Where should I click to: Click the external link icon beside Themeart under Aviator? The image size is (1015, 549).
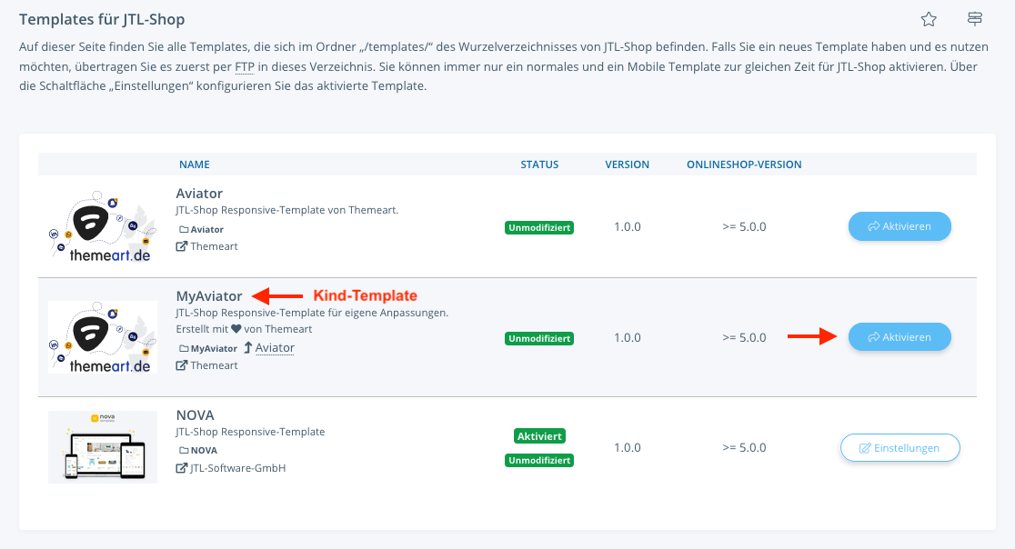point(182,246)
